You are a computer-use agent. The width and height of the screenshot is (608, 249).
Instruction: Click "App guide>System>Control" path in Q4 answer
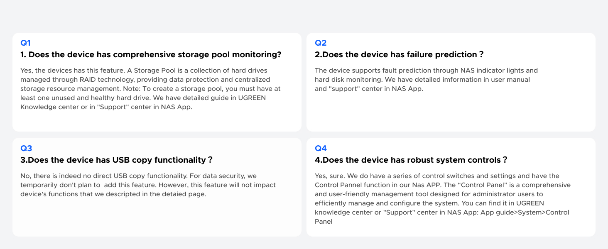pos(525,212)
